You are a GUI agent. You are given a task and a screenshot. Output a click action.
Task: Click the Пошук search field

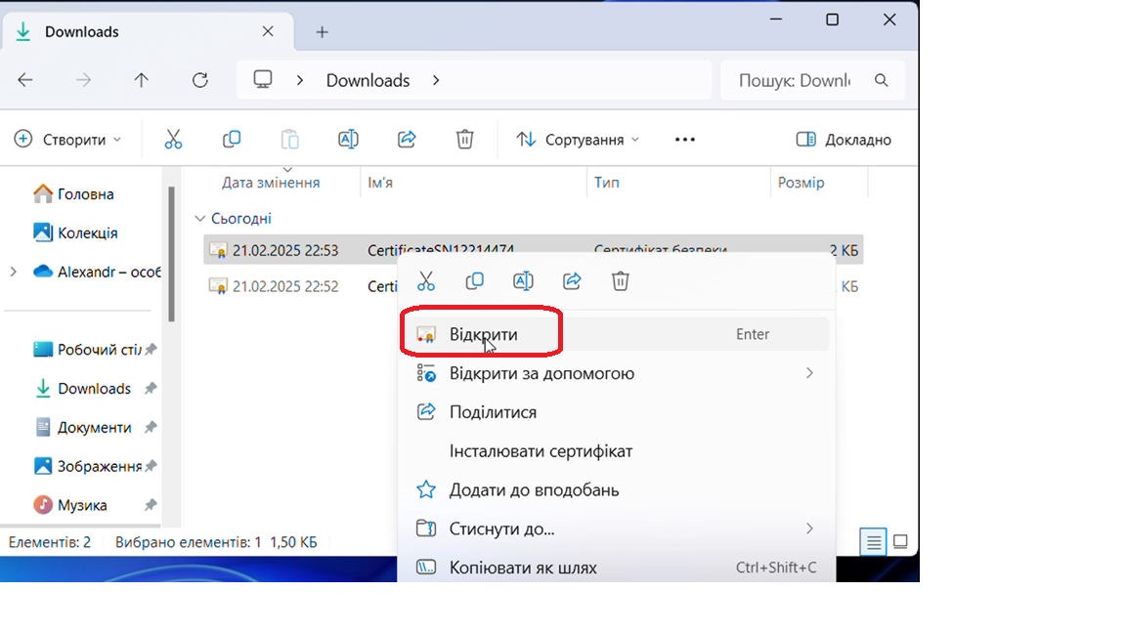(797, 80)
